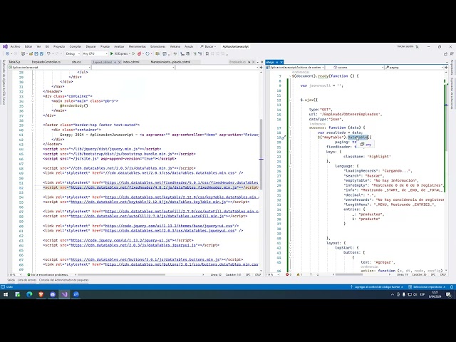This screenshot has height=342, width=456.
Task: Open Microsoft Edge from taskbar
Action: pos(29,294)
